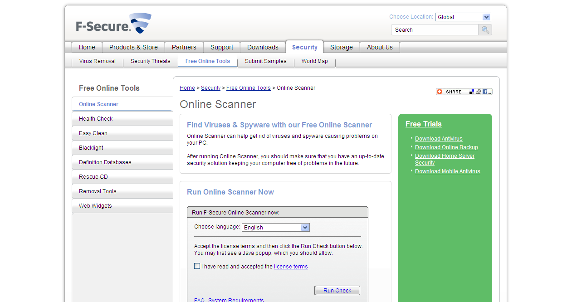Screen dimensions: 572x302
Task: Select Online Scanner in the sidebar
Action: tap(122, 104)
